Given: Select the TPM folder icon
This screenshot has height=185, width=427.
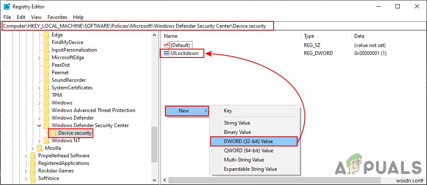Looking at the screenshot, I should [x=46, y=95].
